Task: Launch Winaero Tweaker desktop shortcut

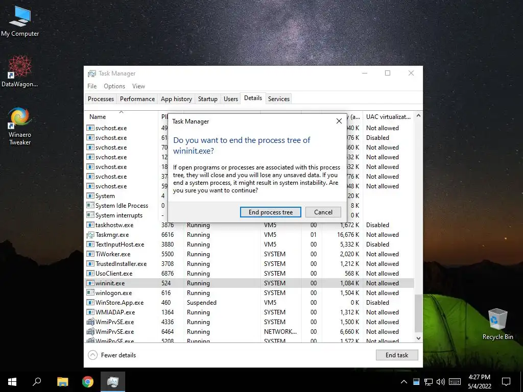Action: click(x=20, y=127)
